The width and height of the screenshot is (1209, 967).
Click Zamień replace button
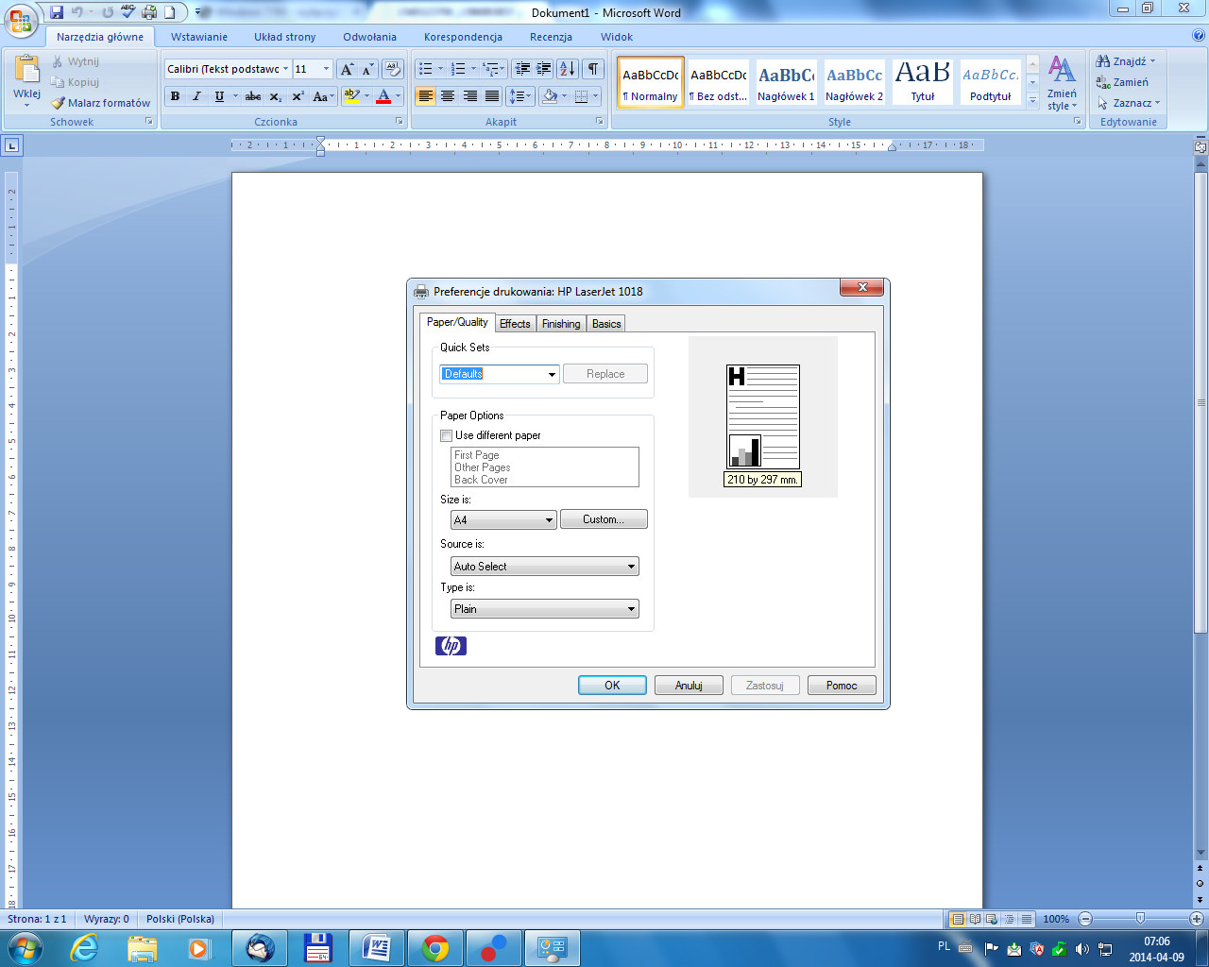1122,82
